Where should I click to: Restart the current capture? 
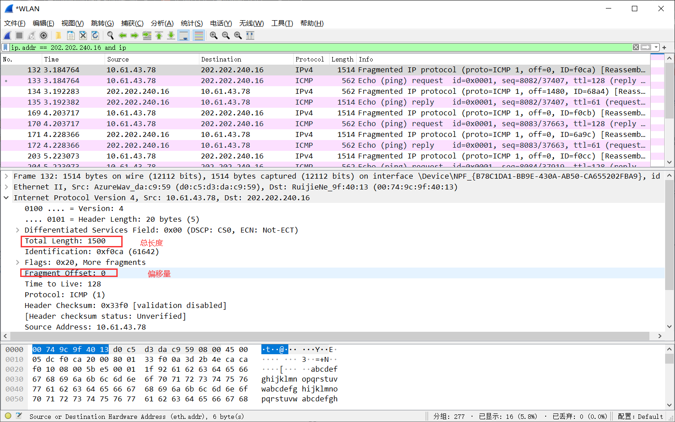coord(31,35)
